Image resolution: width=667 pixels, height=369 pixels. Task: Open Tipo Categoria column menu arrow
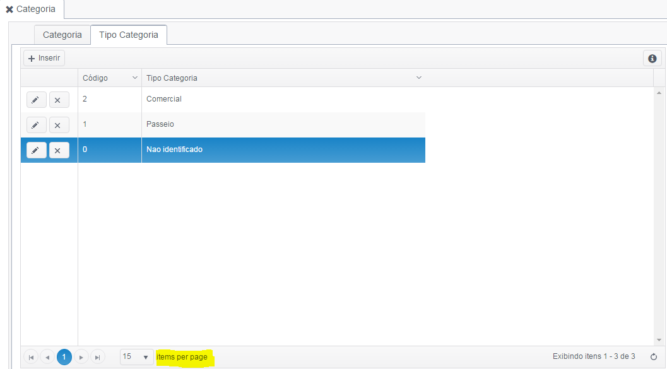[x=418, y=78]
